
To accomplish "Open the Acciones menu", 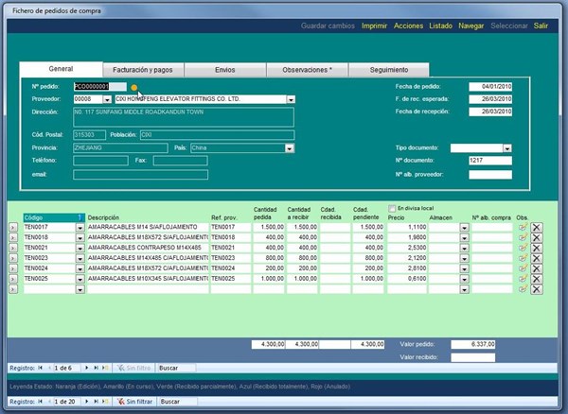I will pos(409,26).
